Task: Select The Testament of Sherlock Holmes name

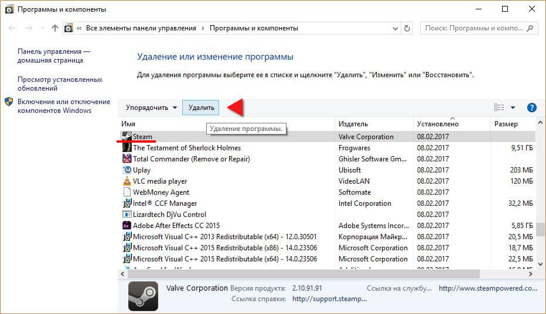Action: coord(187,148)
